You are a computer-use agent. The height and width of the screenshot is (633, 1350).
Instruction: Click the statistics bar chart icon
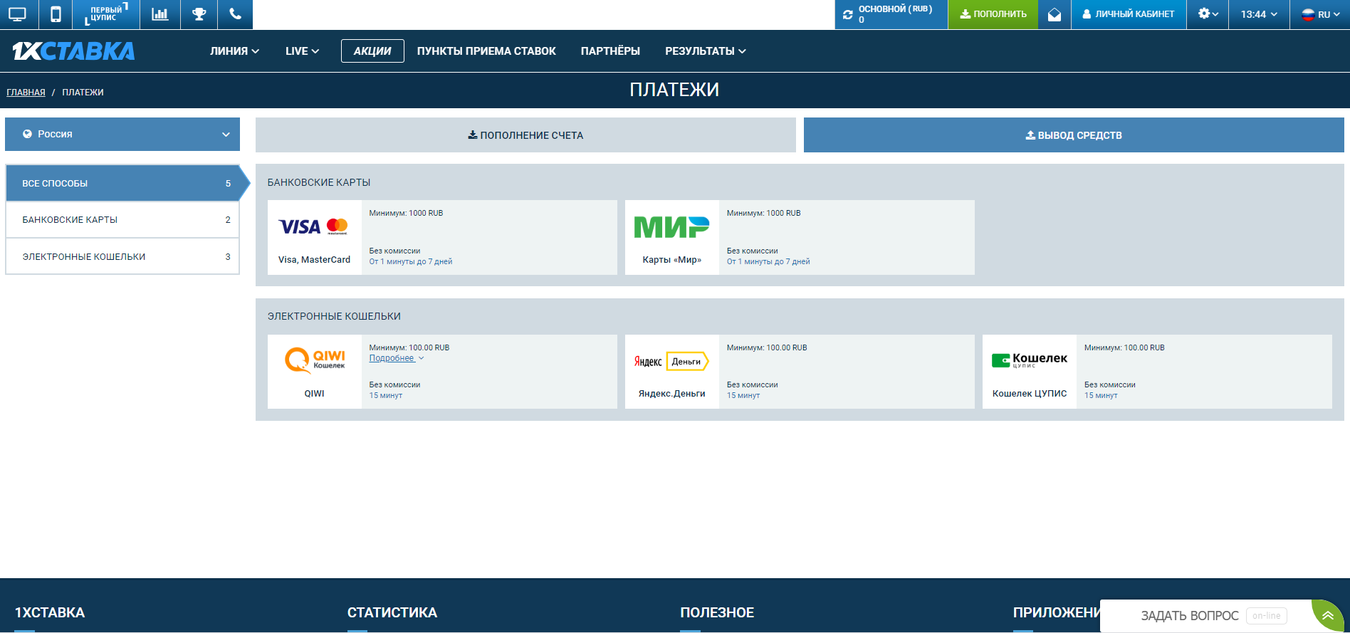tap(160, 14)
